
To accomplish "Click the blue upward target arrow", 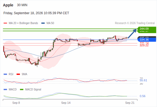I will pos(132,33).
